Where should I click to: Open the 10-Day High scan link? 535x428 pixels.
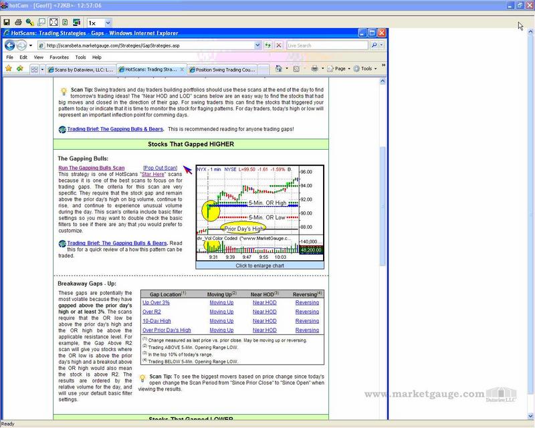click(x=156, y=321)
